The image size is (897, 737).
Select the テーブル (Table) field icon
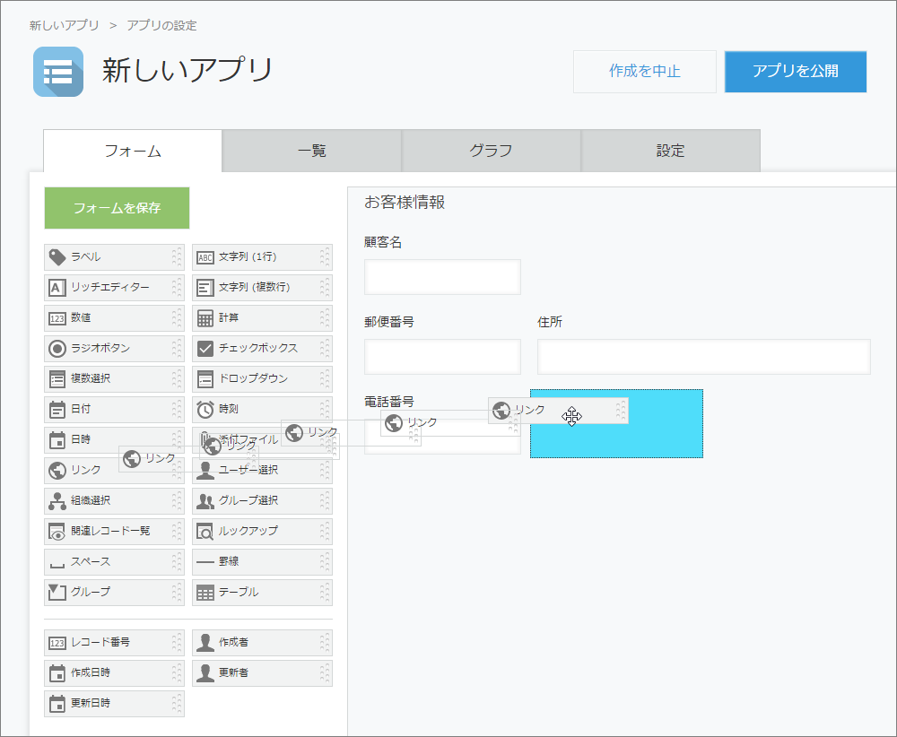click(205, 593)
